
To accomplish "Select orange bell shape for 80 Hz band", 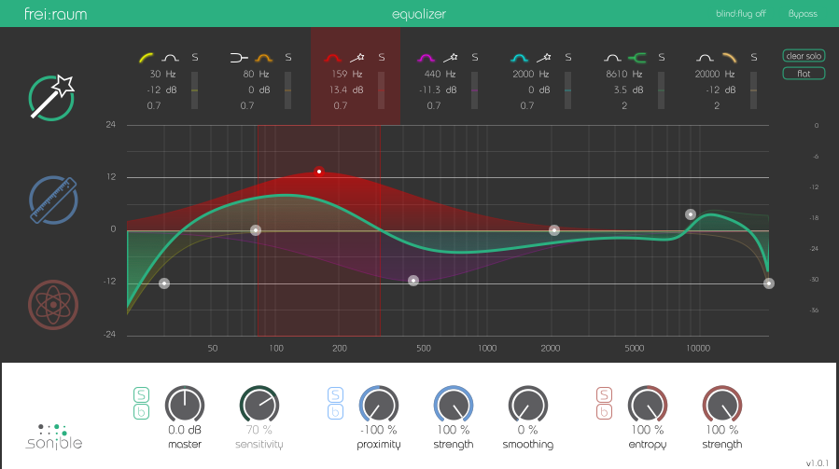I will pos(263,58).
